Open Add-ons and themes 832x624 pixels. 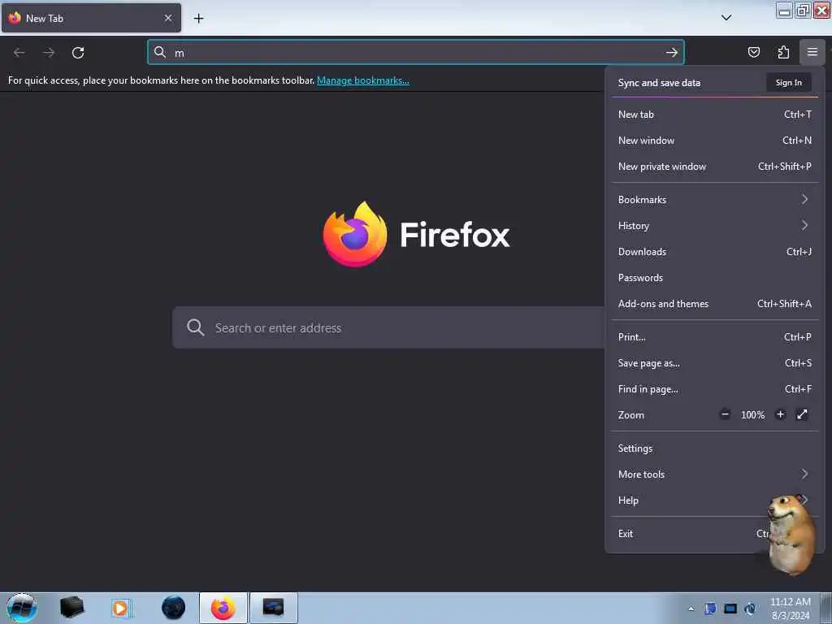pyautogui.click(x=715, y=304)
